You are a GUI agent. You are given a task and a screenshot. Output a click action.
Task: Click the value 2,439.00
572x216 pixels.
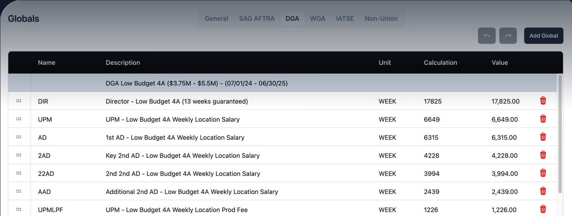click(x=505, y=191)
